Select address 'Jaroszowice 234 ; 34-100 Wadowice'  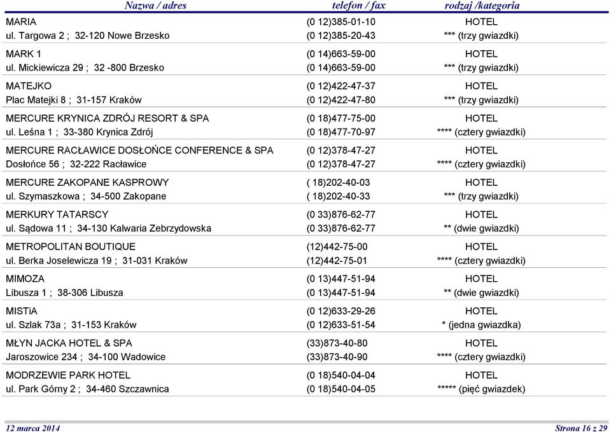point(86,357)
